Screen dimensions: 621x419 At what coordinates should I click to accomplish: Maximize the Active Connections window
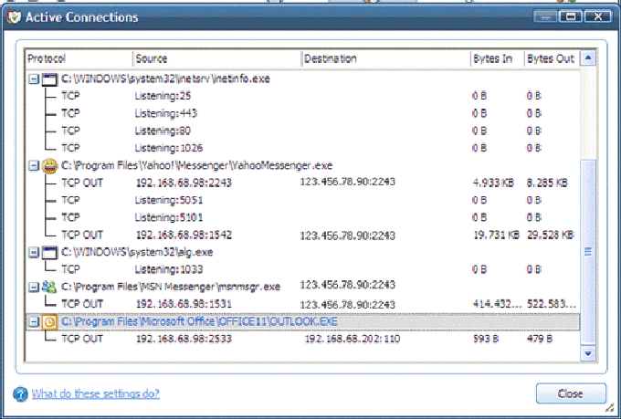point(571,16)
